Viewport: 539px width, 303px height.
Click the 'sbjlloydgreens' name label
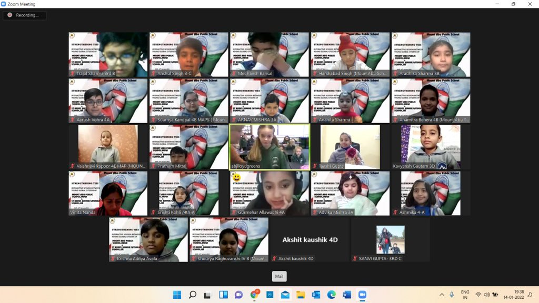(246, 166)
